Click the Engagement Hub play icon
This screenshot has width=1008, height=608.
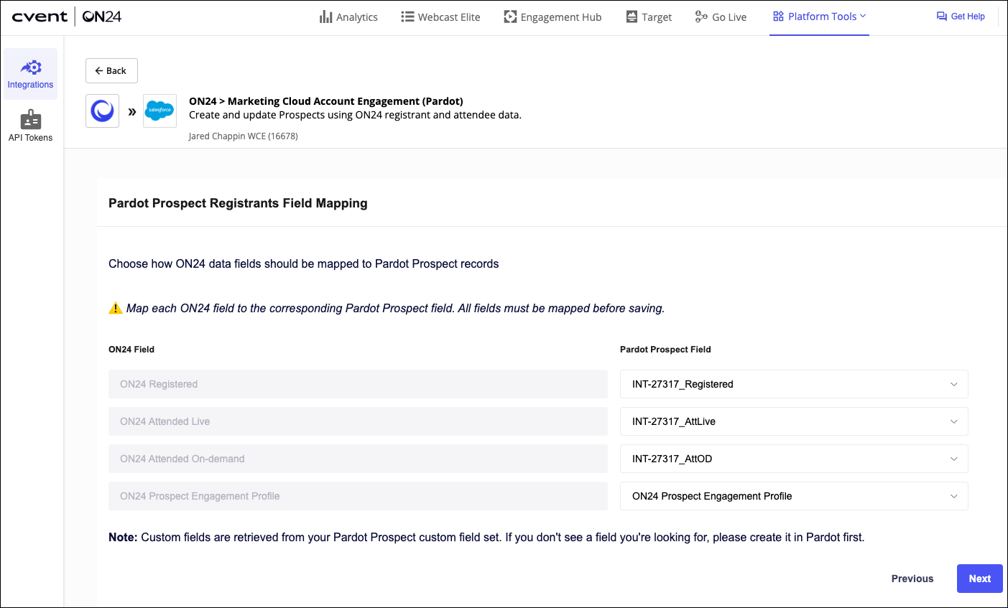point(510,17)
